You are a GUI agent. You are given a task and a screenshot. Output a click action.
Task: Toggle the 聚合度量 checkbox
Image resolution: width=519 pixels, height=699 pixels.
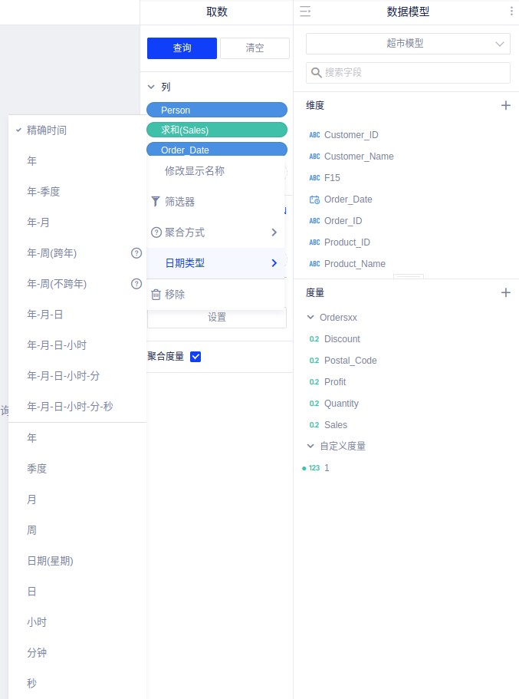click(195, 357)
